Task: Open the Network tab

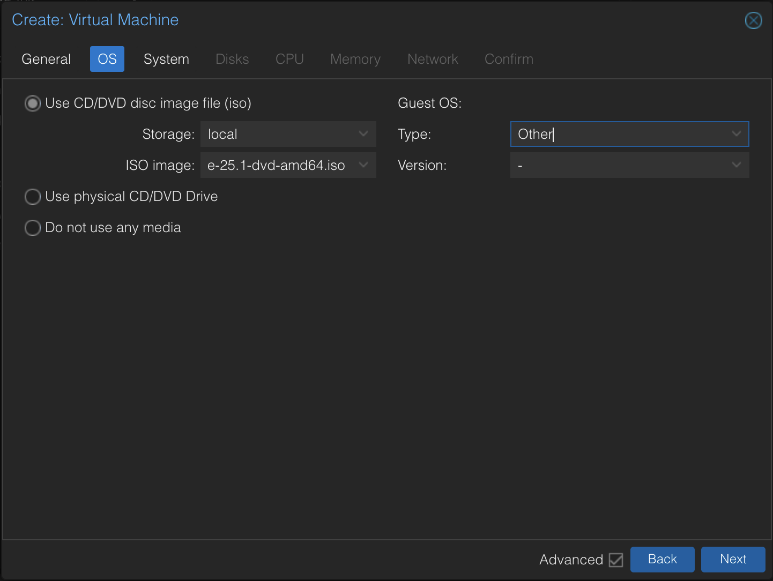Action: (433, 59)
